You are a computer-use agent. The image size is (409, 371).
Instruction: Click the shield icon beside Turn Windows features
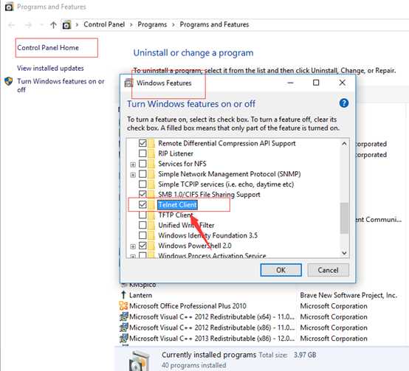[x=9, y=81]
